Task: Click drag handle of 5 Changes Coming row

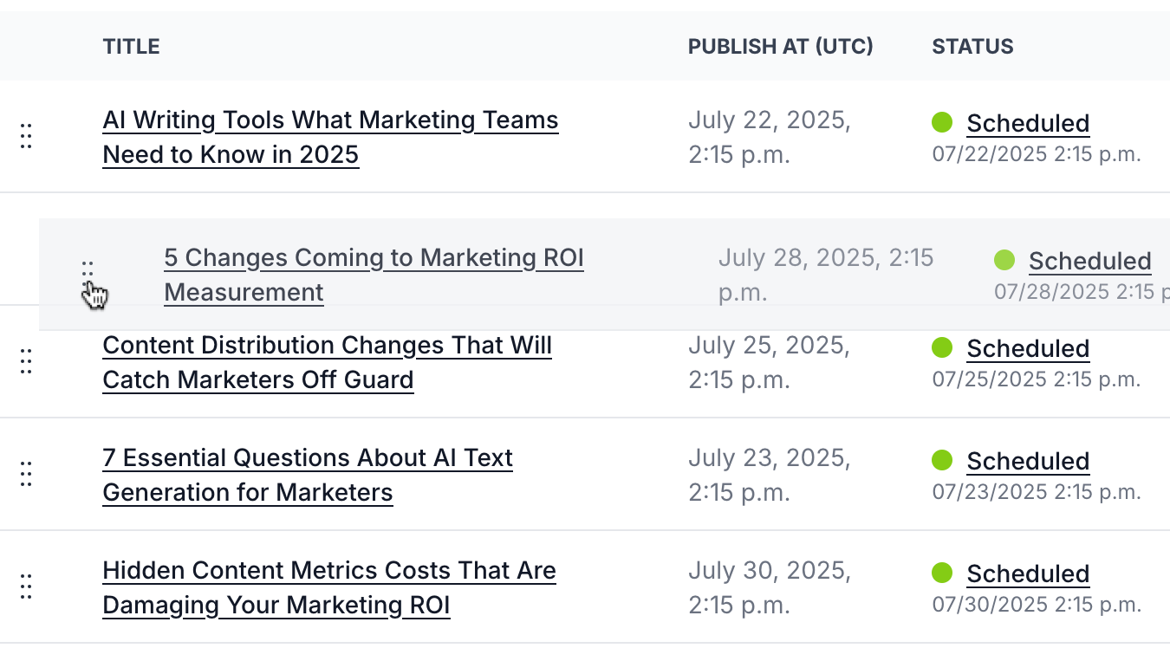Action: (x=88, y=269)
